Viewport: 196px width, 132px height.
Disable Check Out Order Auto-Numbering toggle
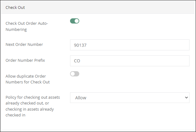[x=75, y=21]
